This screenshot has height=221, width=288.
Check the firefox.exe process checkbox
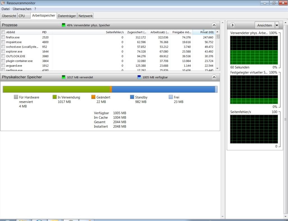click(3, 37)
